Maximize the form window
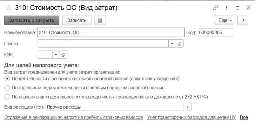Screen dimensions: 255x124 pyautogui.click(x=238, y=8)
